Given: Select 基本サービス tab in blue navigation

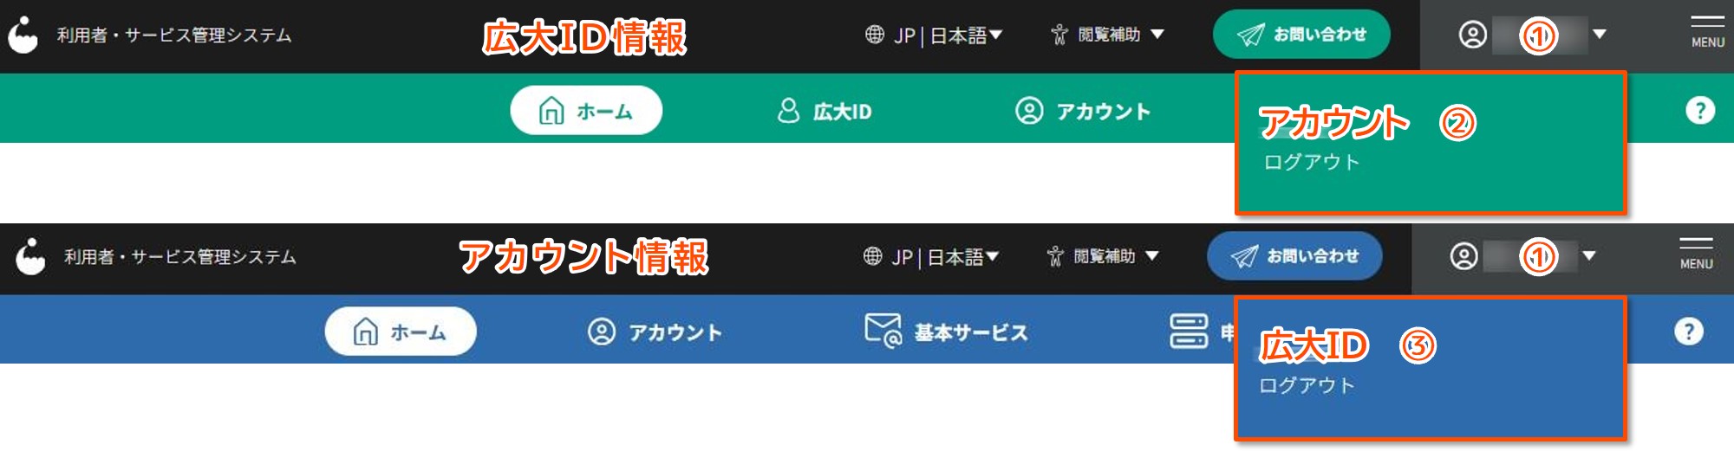Looking at the screenshot, I should click(x=946, y=332).
